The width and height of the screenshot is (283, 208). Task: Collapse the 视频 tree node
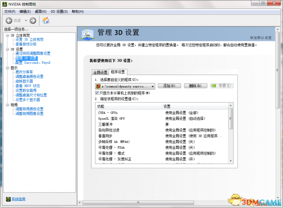coord(8,105)
